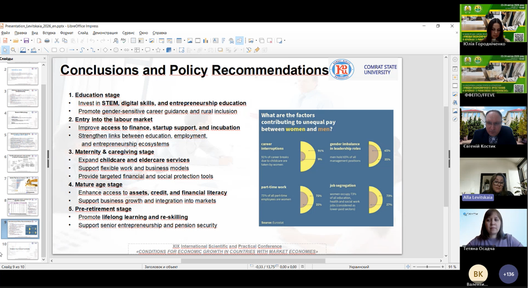Insert a text box with toolbar icon
This screenshot has height=288, width=528.
215,41
